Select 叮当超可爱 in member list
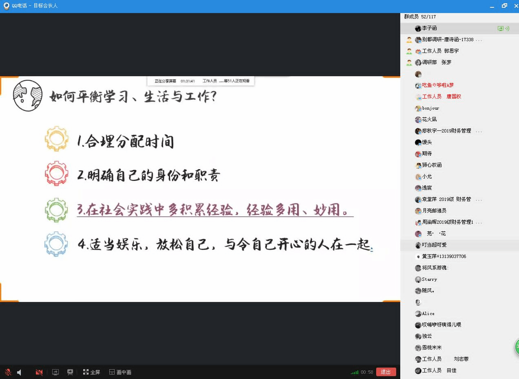The width and height of the screenshot is (519, 379). click(x=434, y=245)
